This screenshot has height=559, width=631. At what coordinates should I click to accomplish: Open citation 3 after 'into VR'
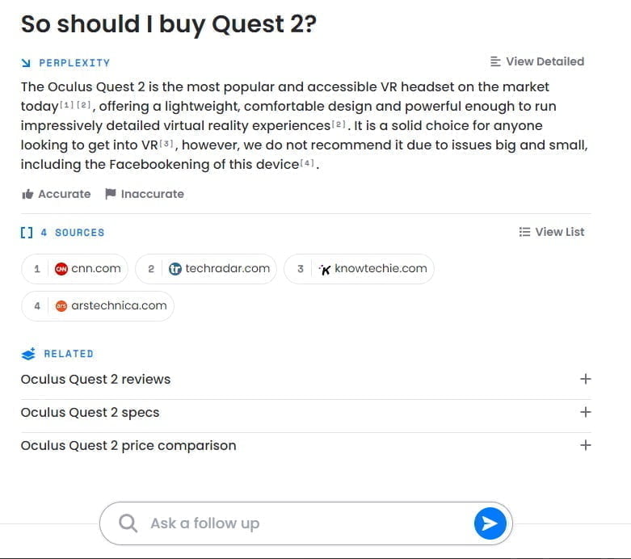pos(166,144)
